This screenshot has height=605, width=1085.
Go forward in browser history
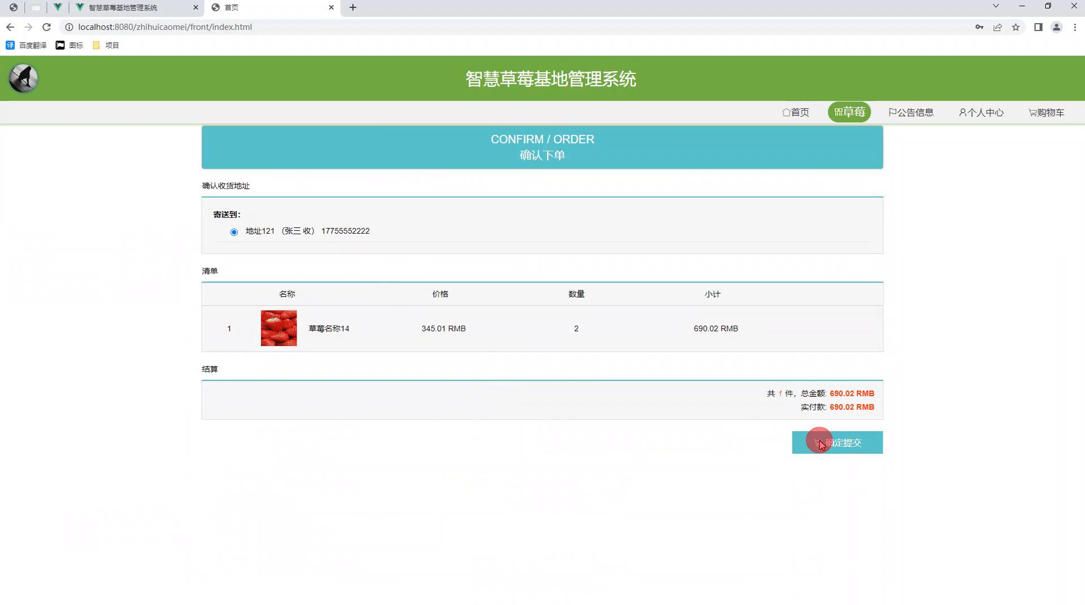pos(28,27)
